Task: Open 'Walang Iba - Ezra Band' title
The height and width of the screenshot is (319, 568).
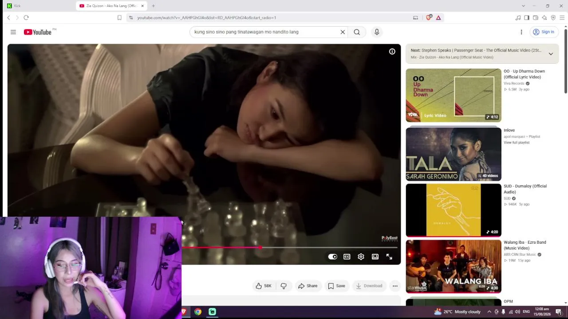Action: click(x=525, y=245)
